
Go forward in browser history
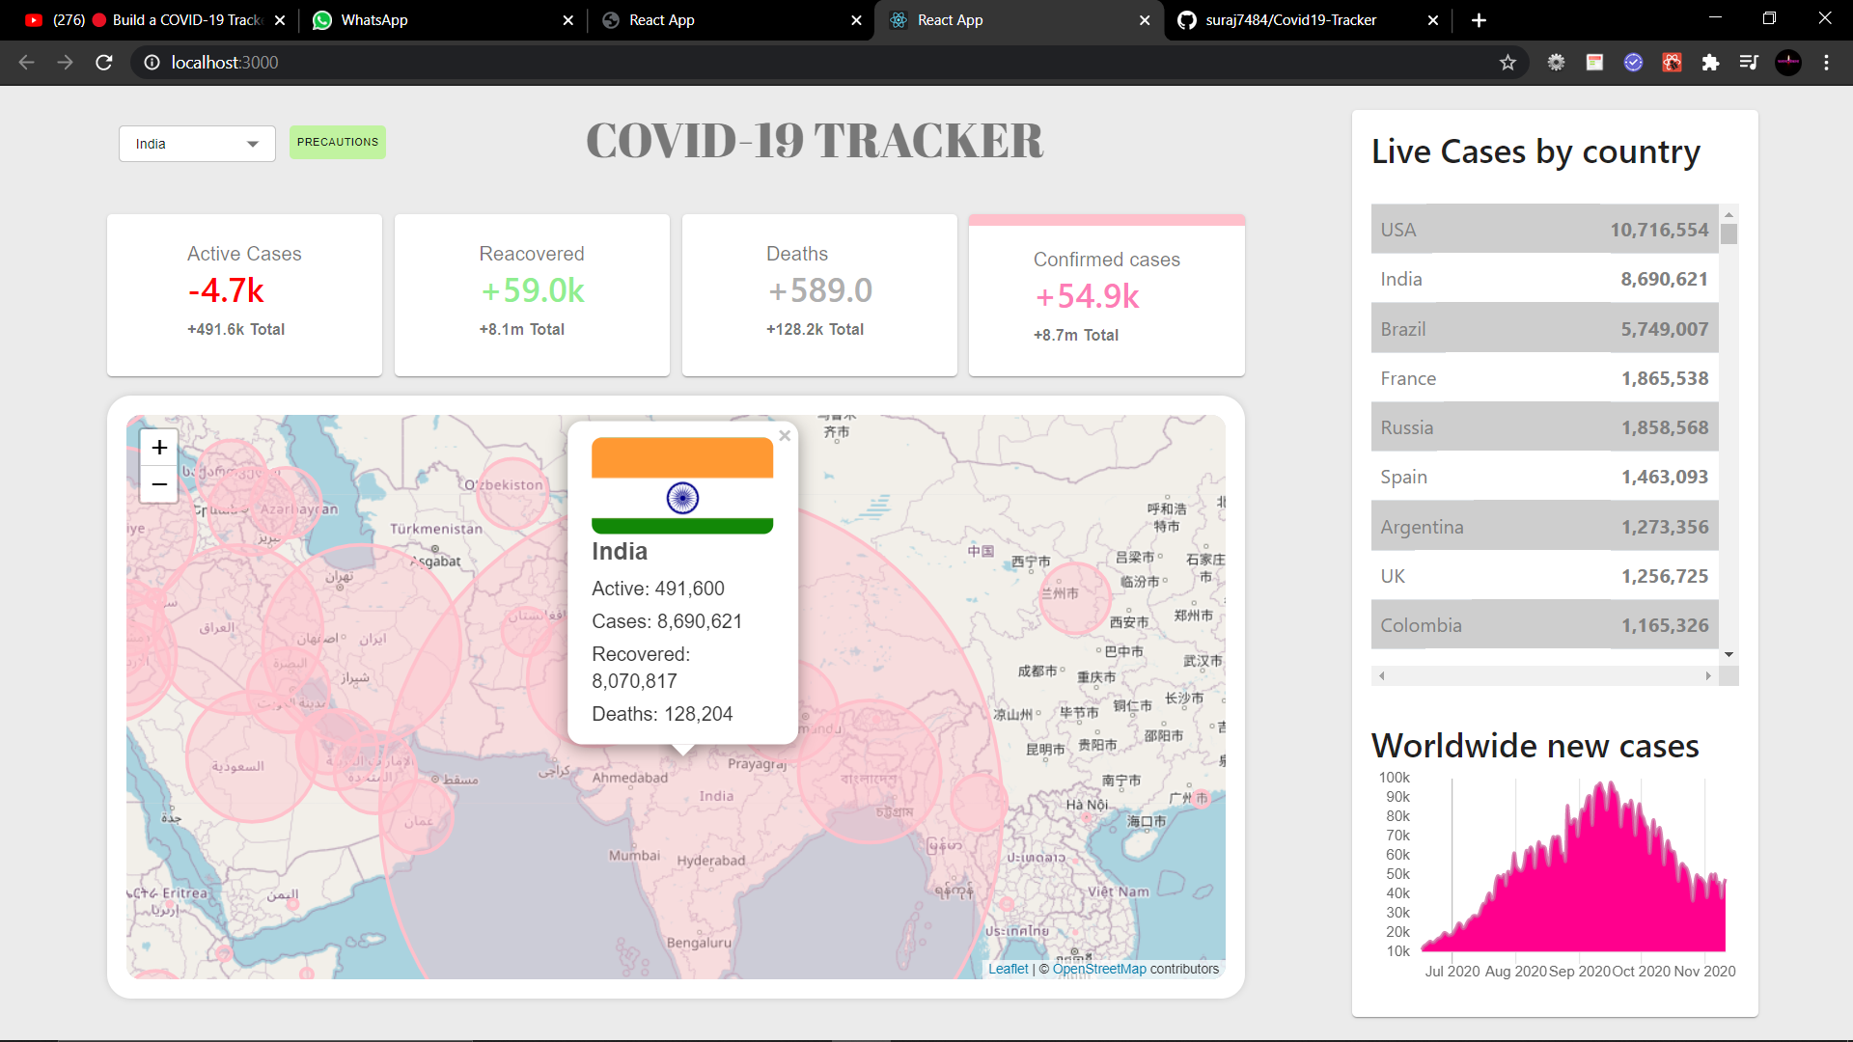pyautogui.click(x=65, y=63)
